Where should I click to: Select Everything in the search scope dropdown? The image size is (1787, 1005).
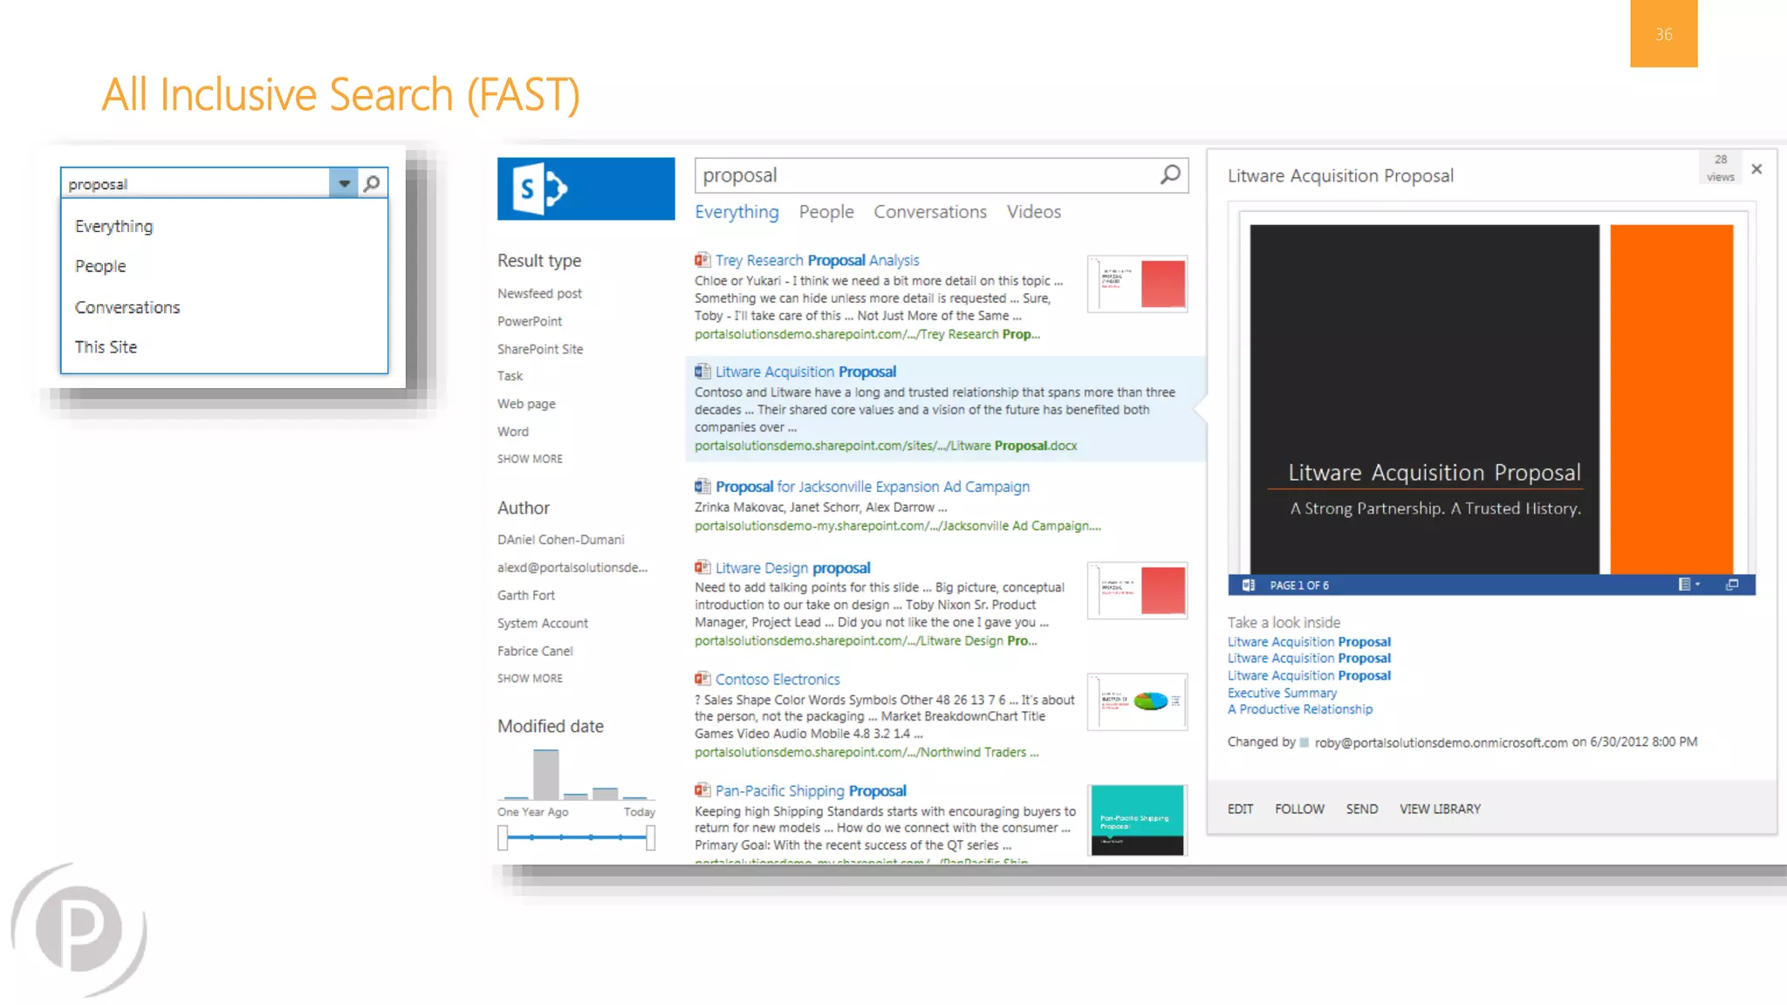113,226
